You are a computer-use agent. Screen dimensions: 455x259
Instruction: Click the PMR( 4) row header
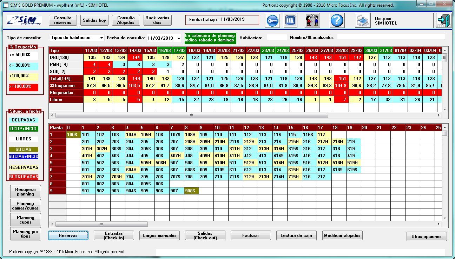(x=66, y=65)
